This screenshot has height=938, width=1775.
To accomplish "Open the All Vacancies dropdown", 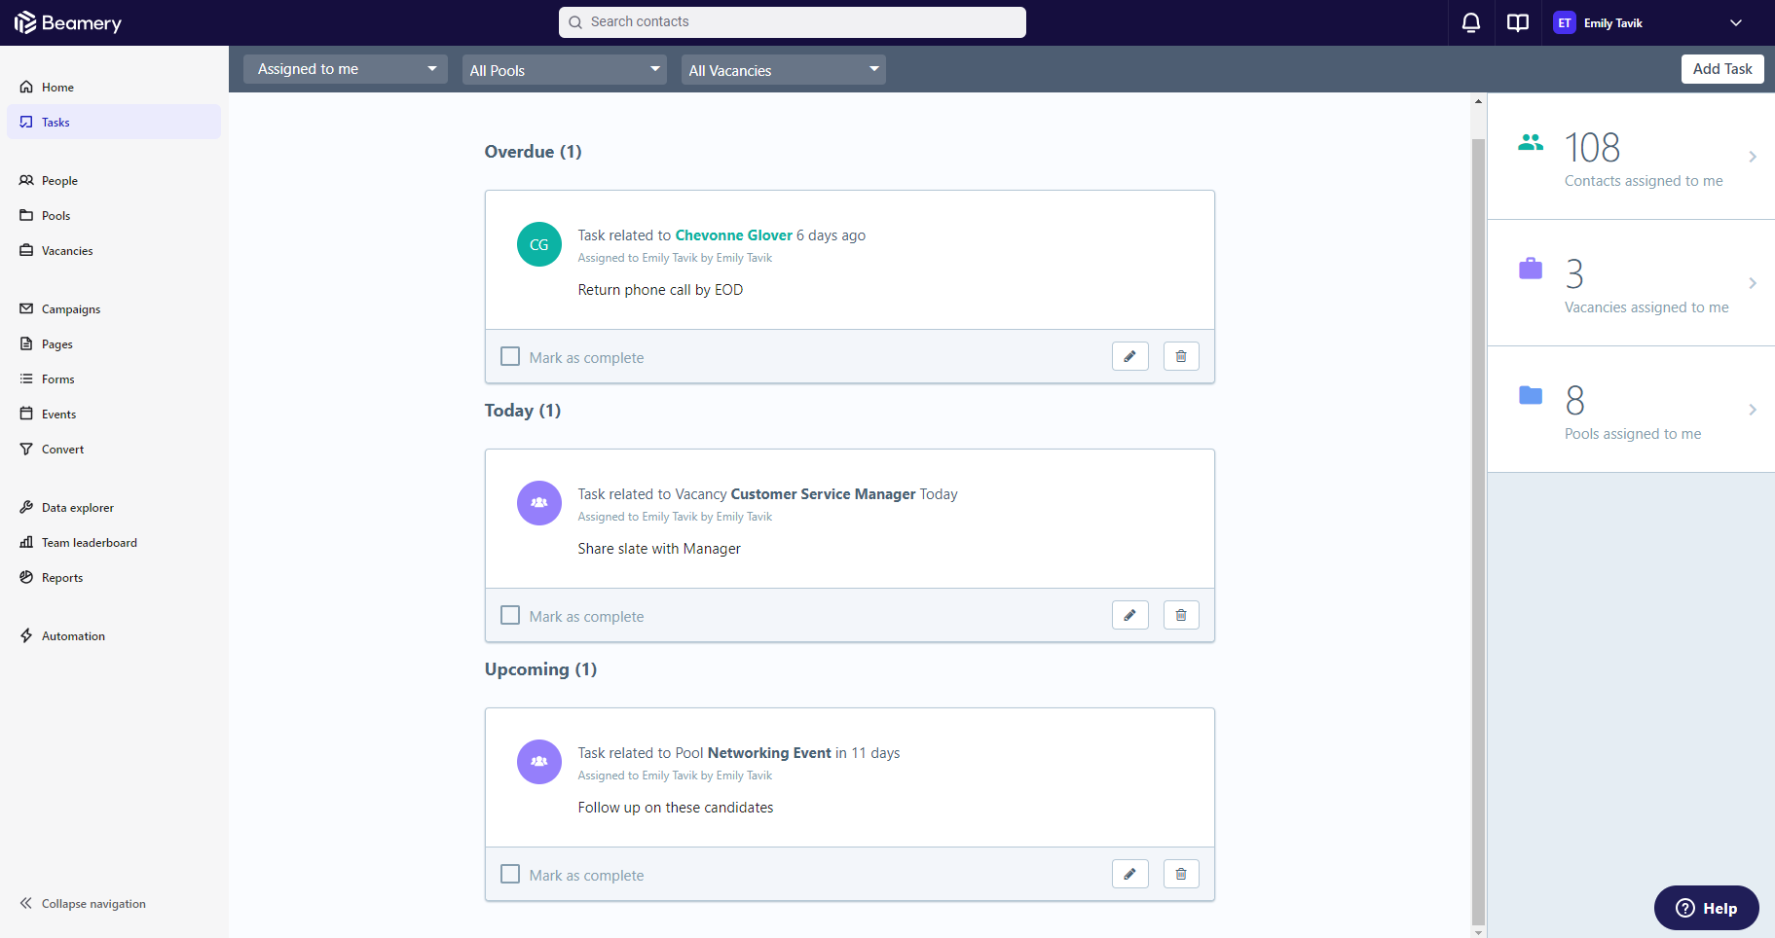I will pos(784,69).
